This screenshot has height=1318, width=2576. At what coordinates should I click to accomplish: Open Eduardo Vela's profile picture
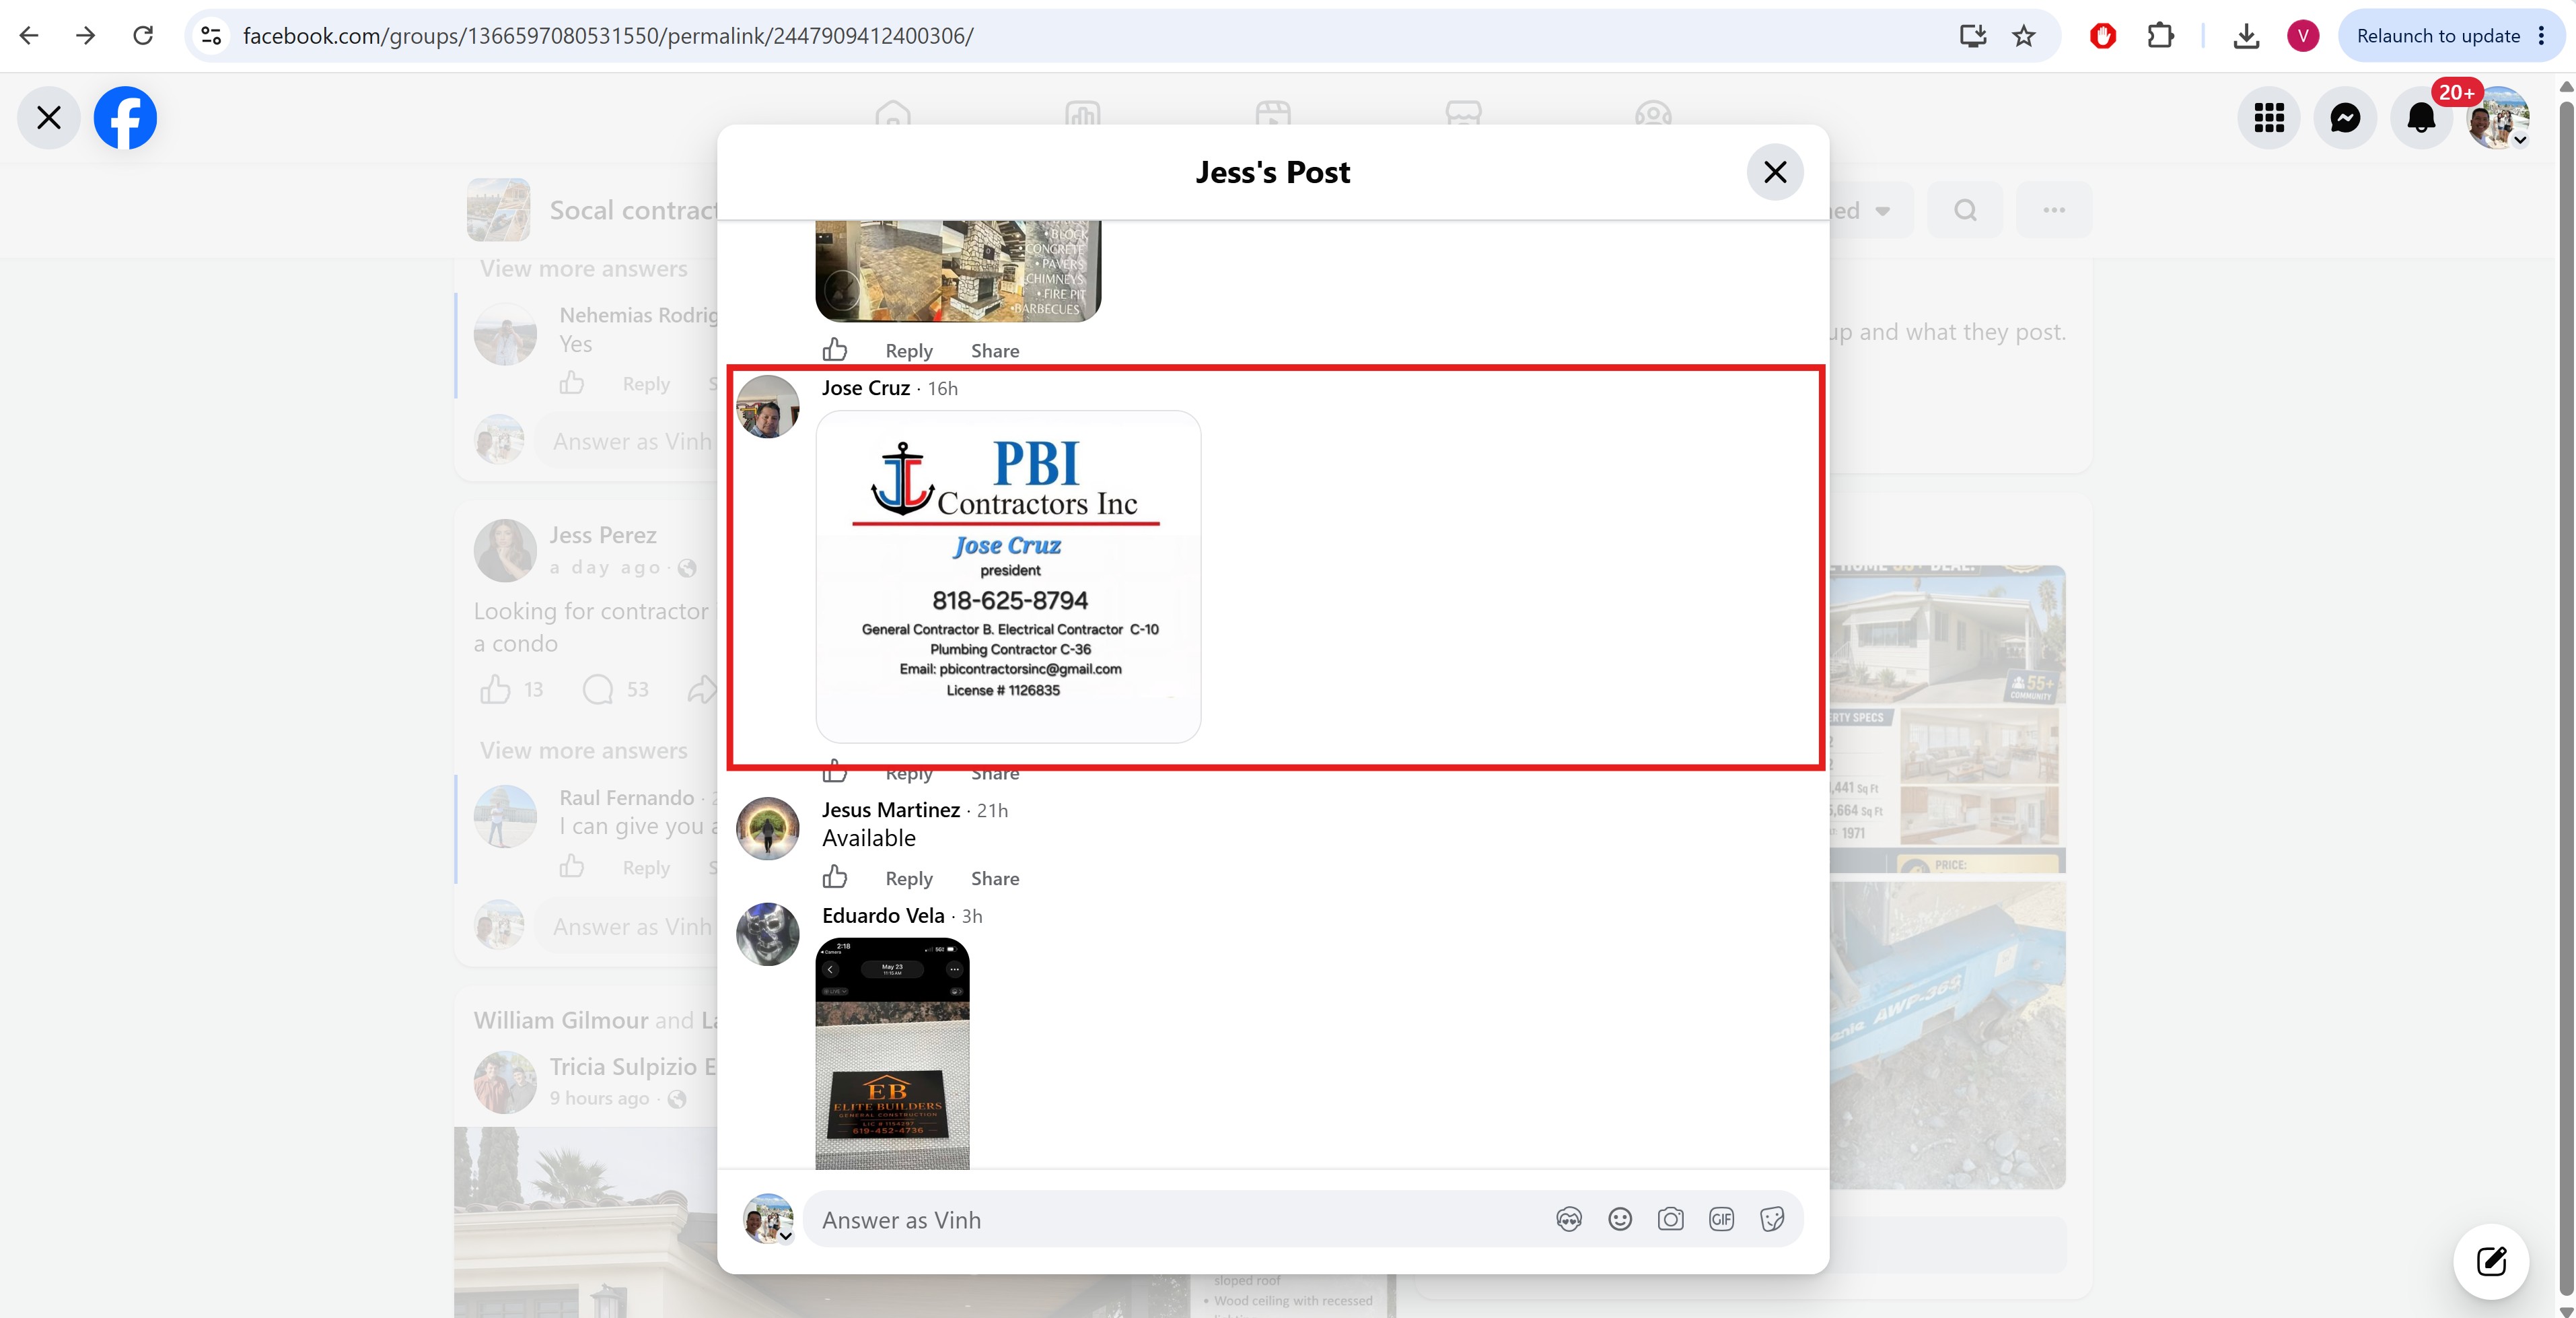click(x=768, y=935)
